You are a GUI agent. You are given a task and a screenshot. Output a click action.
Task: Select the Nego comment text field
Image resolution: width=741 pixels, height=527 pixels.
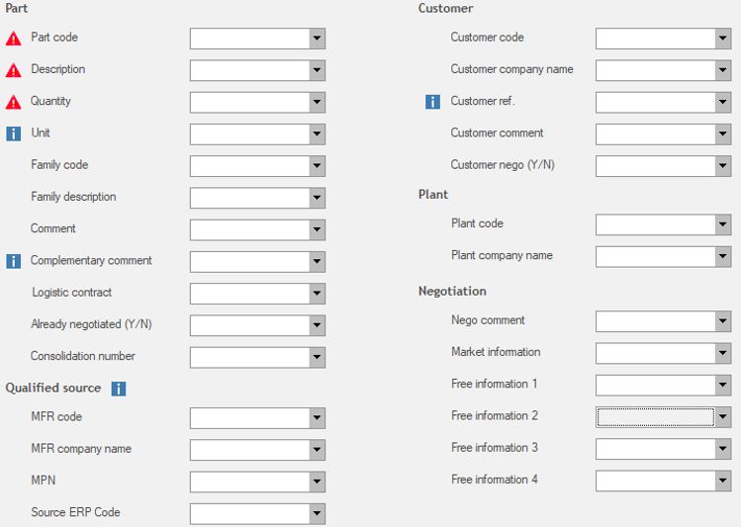point(655,321)
